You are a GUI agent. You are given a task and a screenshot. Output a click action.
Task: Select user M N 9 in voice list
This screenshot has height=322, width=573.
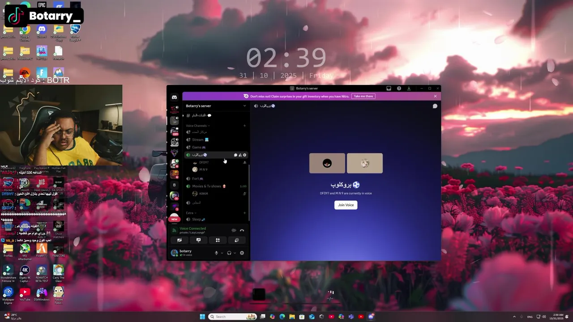(219, 169)
